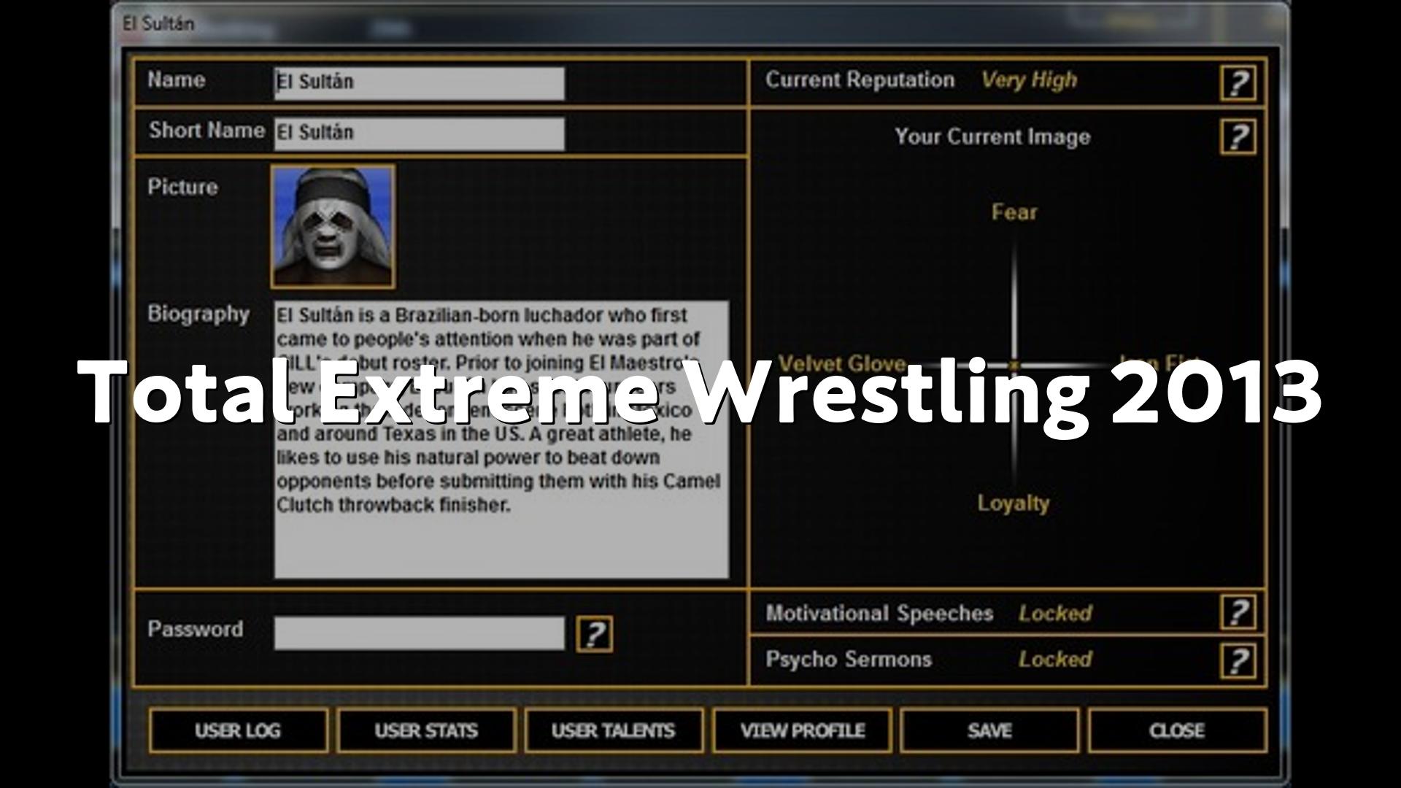Click the 'Very High' reputation value

[1029, 80]
